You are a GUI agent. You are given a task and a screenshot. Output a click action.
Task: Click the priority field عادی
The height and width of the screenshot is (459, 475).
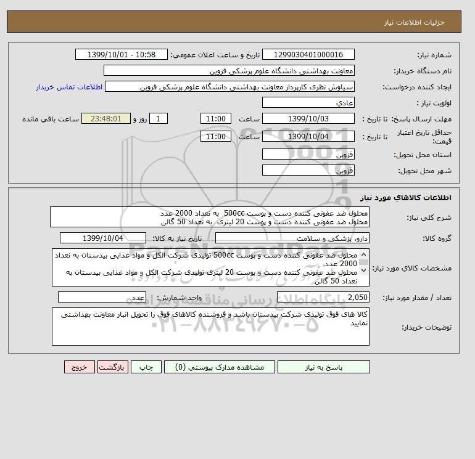308,102
